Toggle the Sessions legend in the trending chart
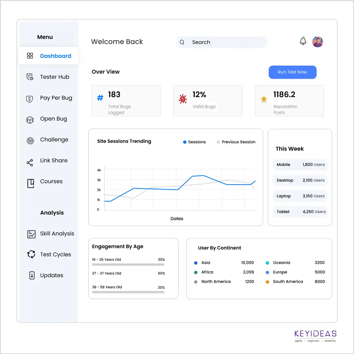Viewport: 354px width, 354px height. click(x=194, y=142)
